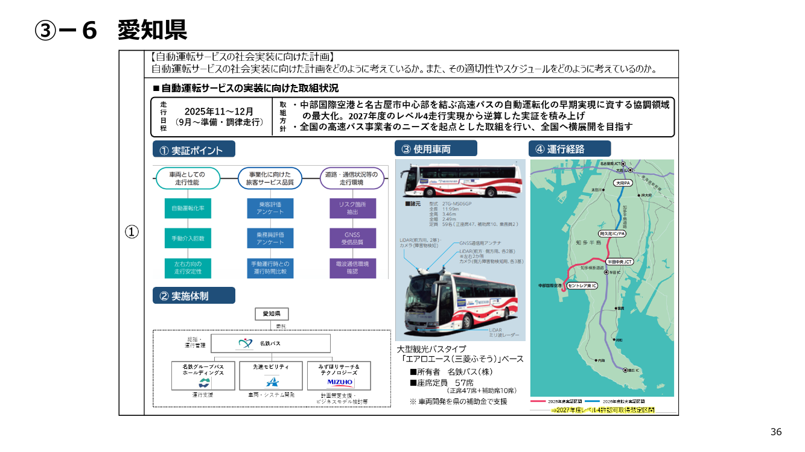
Task: Click the circled ① in left column
Action: point(132,232)
